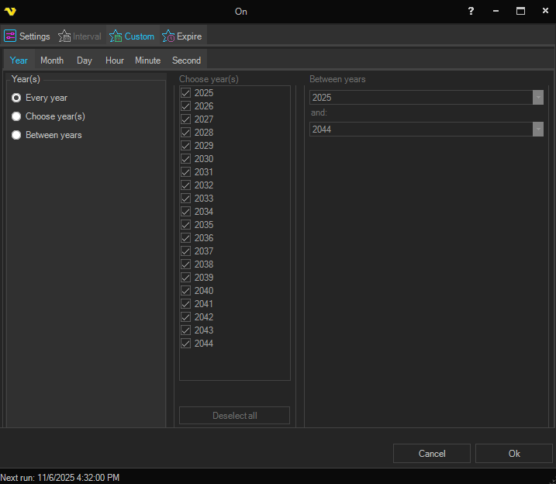Click the Cancel button

pyautogui.click(x=432, y=454)
